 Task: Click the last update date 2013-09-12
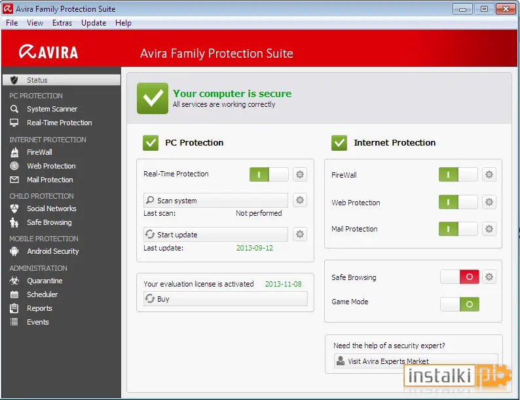tap(255, 248)
